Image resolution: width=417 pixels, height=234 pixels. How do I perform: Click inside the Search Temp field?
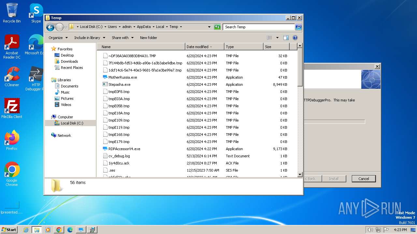259,27
